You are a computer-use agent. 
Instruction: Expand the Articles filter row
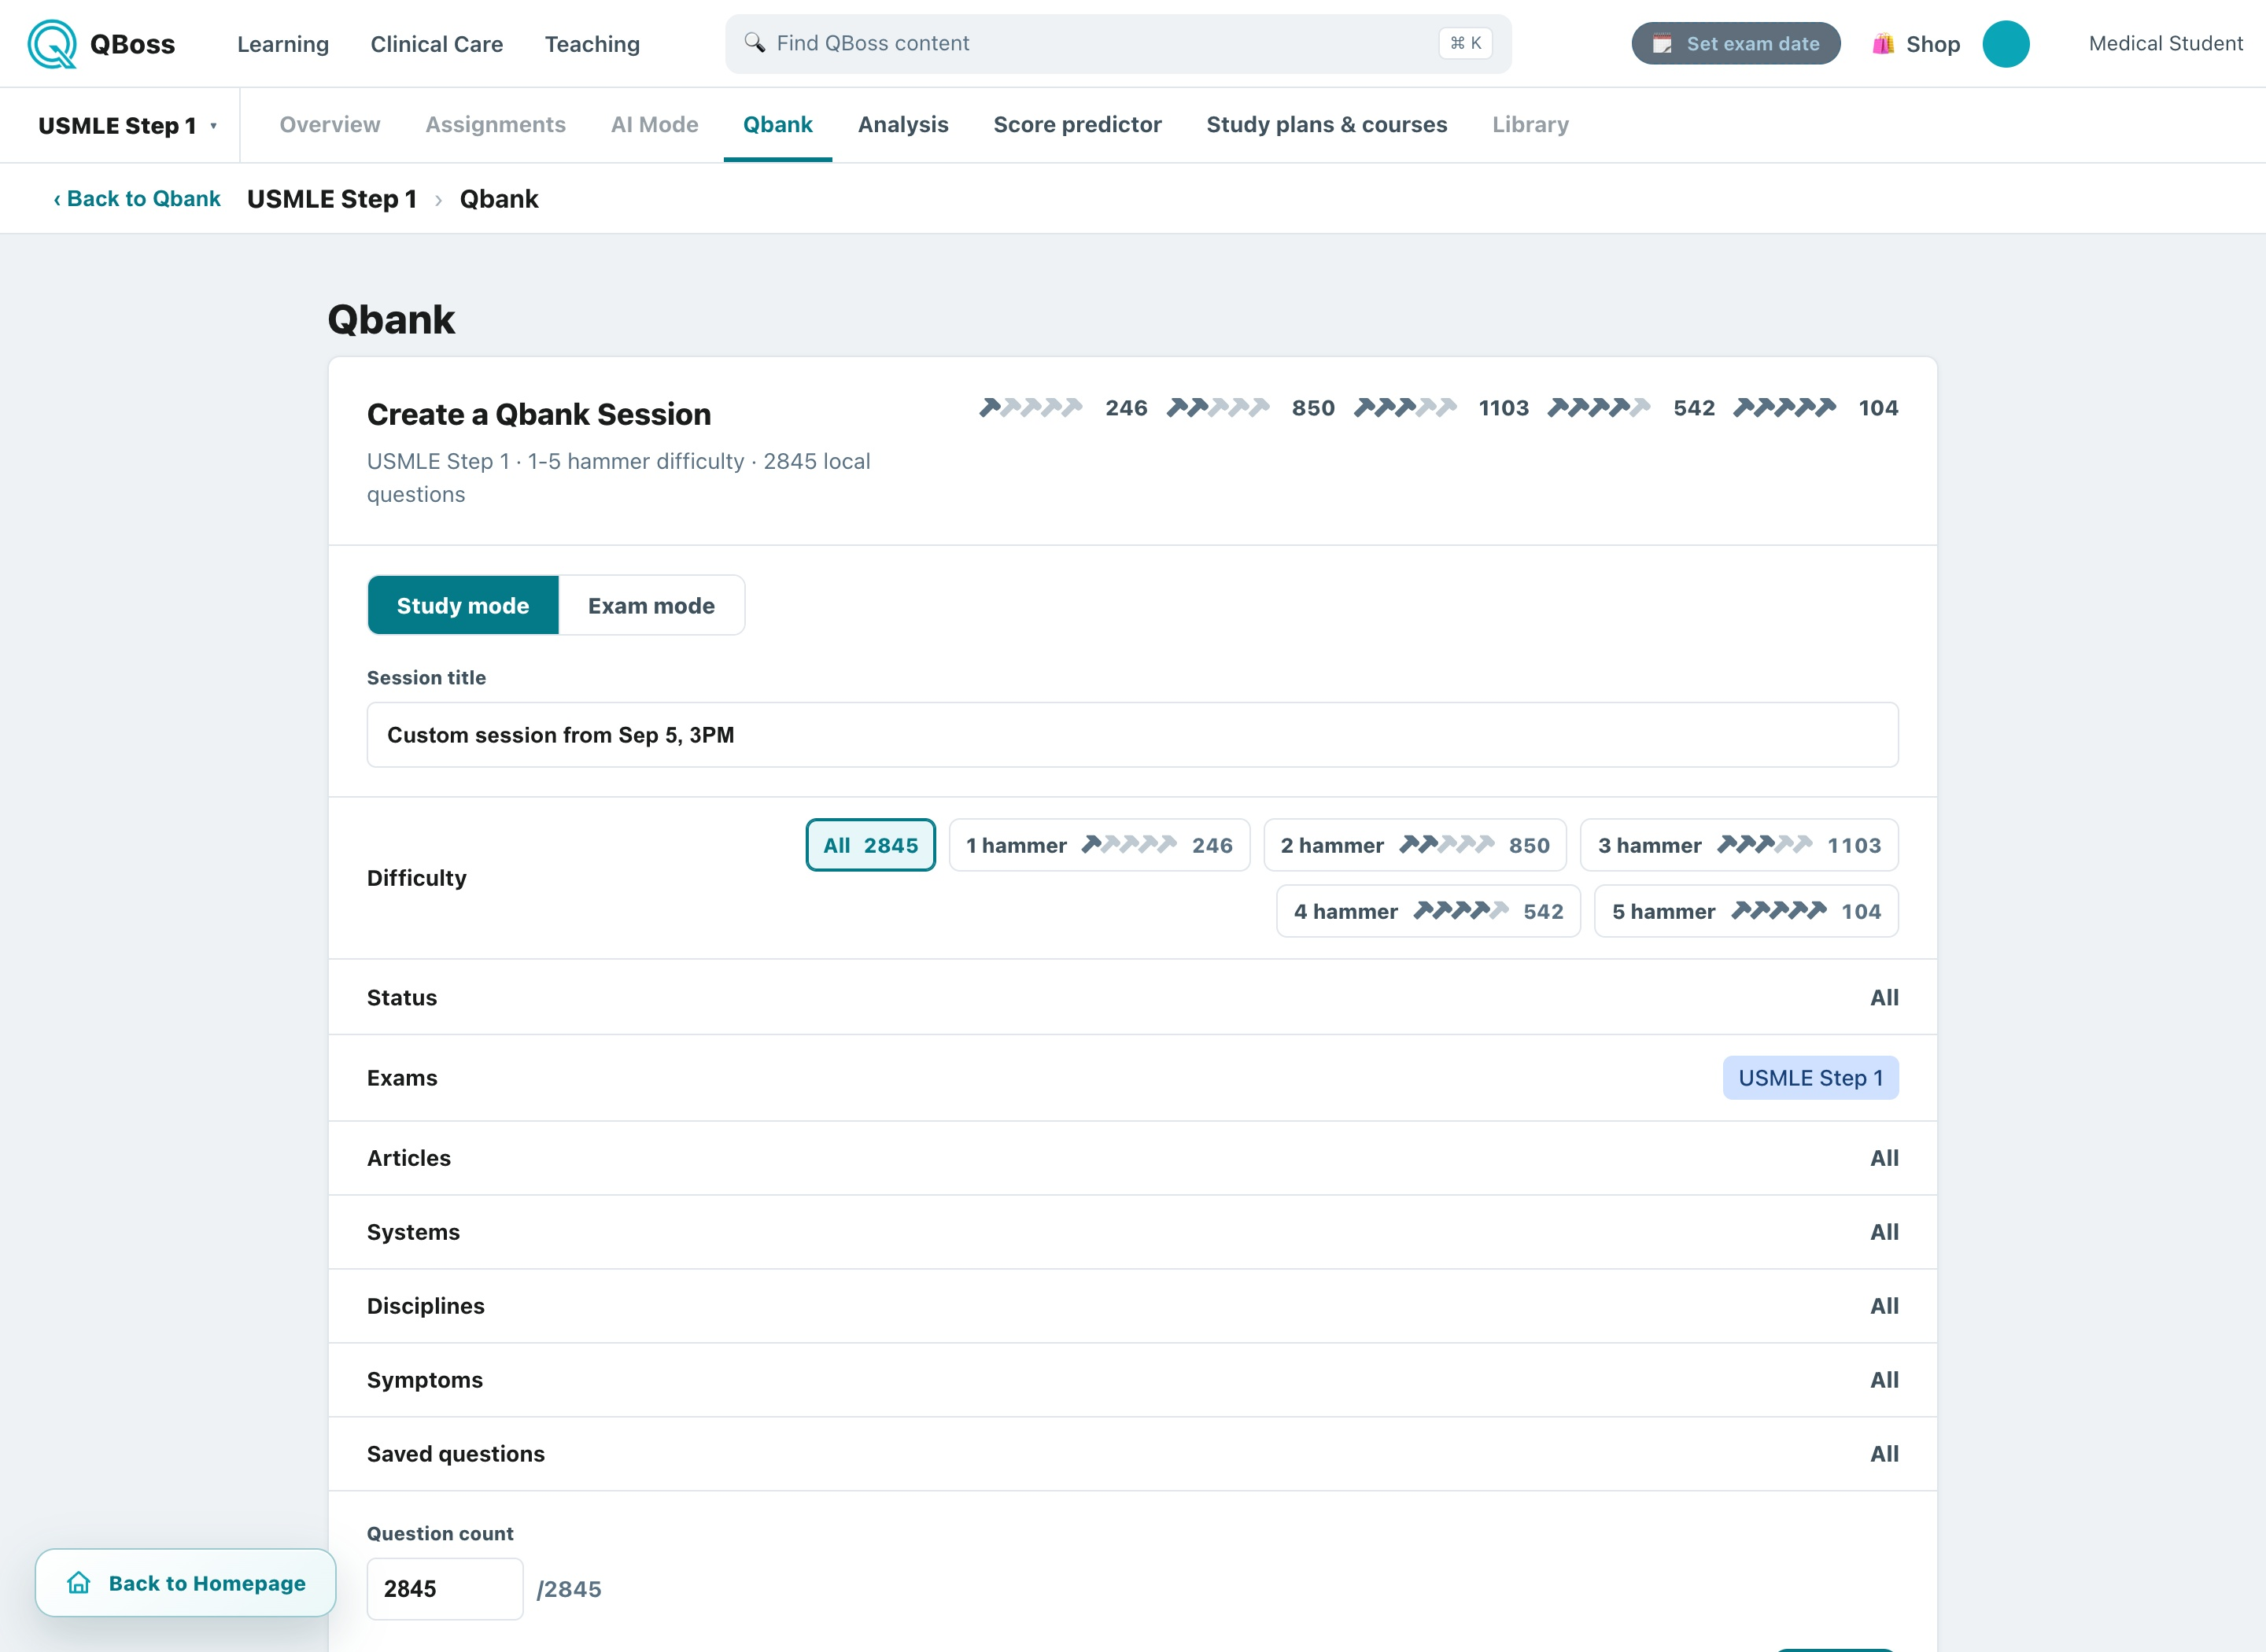coord(1133,1158)
